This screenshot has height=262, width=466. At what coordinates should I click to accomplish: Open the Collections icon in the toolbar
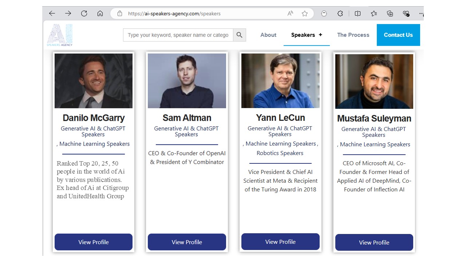[390, 13]
